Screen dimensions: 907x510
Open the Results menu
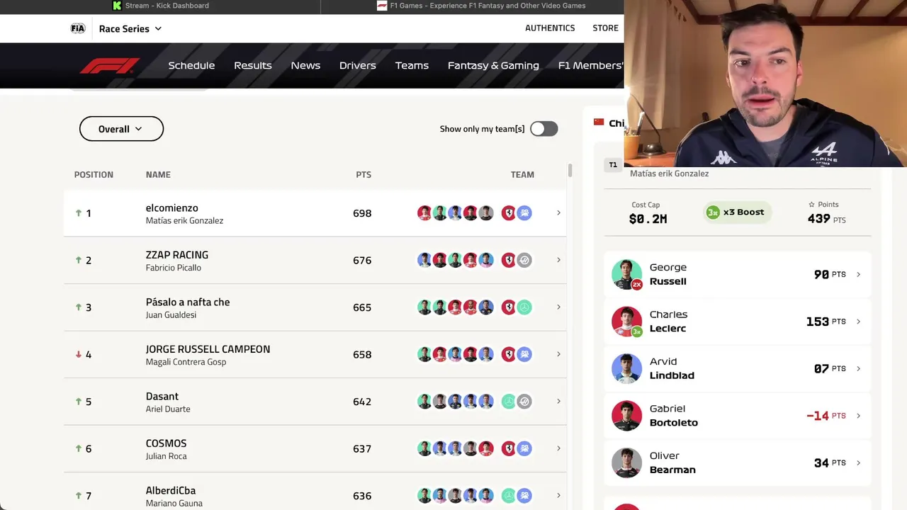tap(253, 65)
